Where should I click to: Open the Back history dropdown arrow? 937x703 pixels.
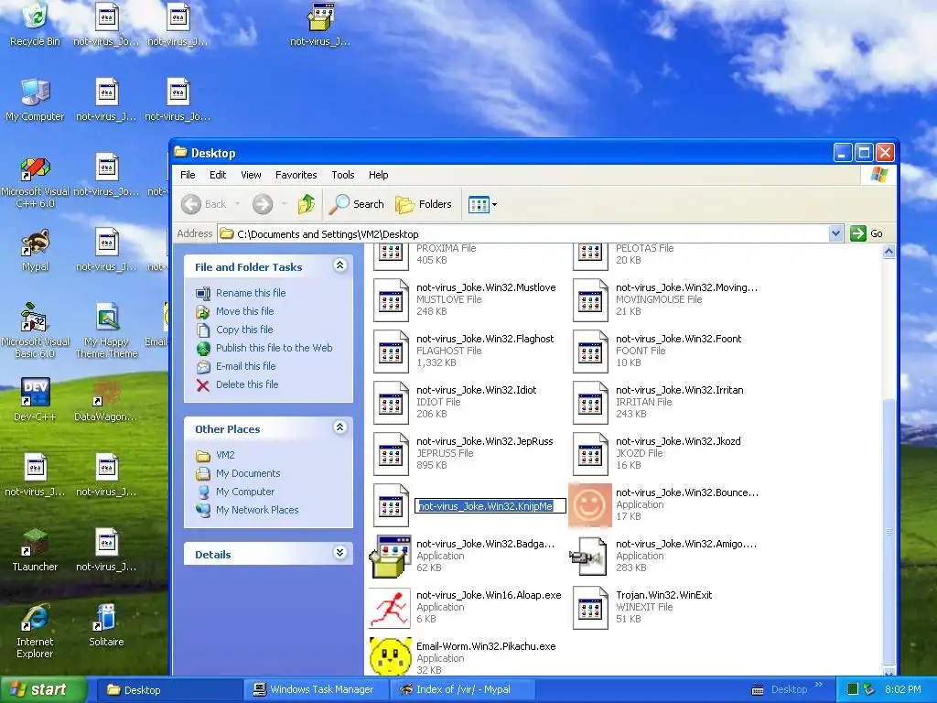(x=237, y=204)
